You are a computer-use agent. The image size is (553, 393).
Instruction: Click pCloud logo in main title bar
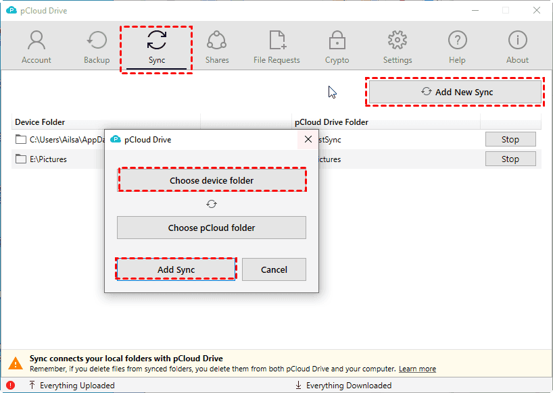point(11,11)
